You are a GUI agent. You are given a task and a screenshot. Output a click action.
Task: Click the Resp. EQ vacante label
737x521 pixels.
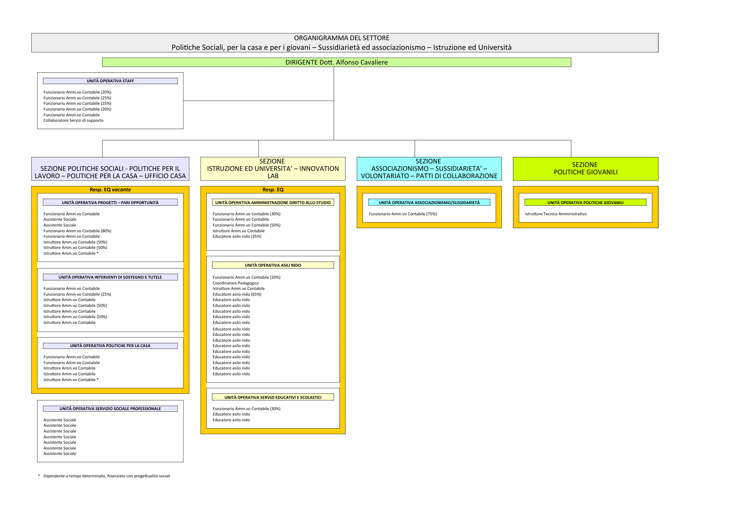click(110, 189)
